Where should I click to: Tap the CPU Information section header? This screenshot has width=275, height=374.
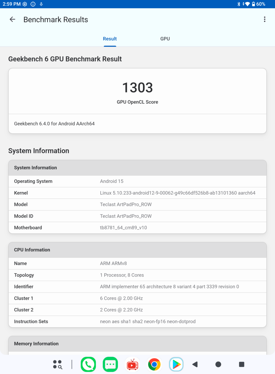coord(137,250)
